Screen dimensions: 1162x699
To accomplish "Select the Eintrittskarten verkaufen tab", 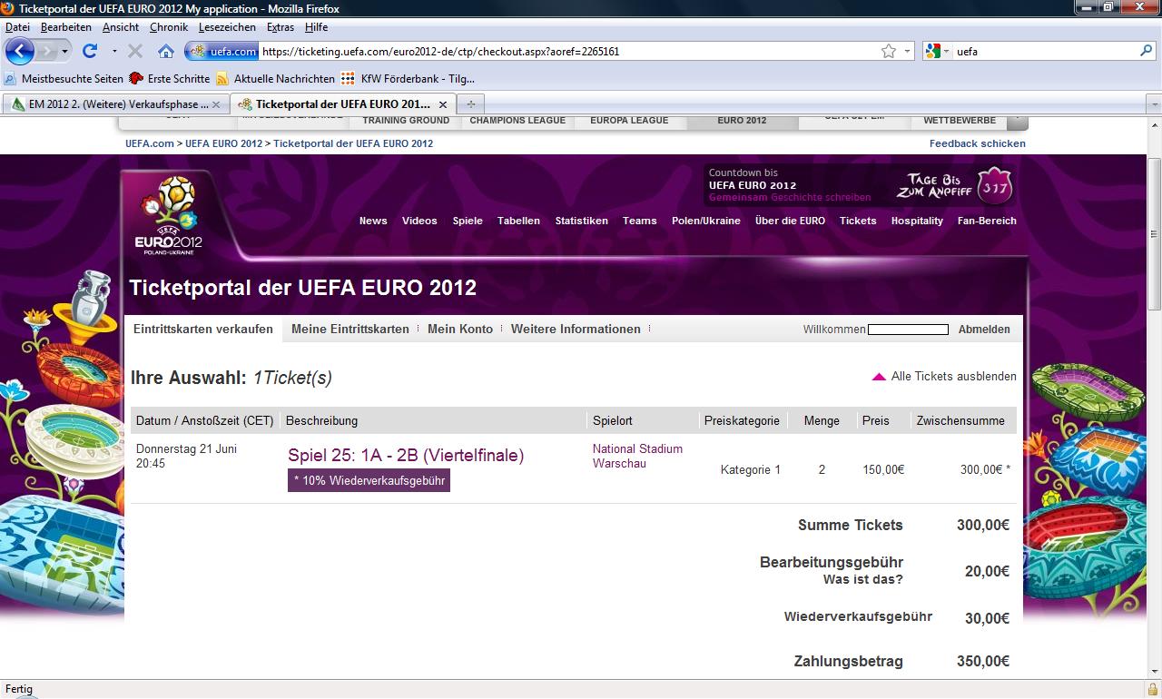I will (x=203, y=330).
